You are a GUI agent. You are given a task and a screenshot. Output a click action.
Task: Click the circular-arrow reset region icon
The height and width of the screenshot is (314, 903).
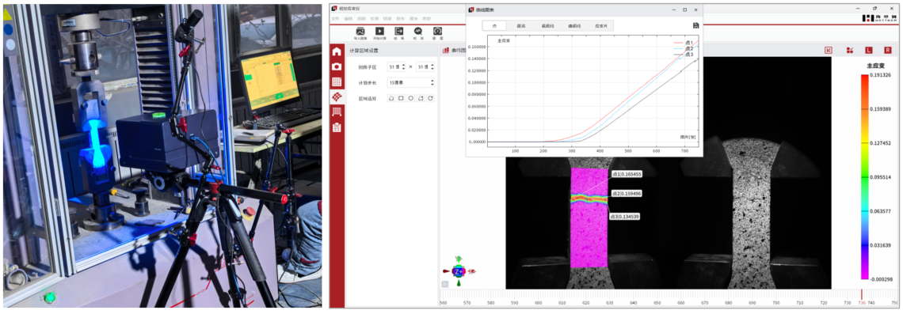click(x=430, y=98)
